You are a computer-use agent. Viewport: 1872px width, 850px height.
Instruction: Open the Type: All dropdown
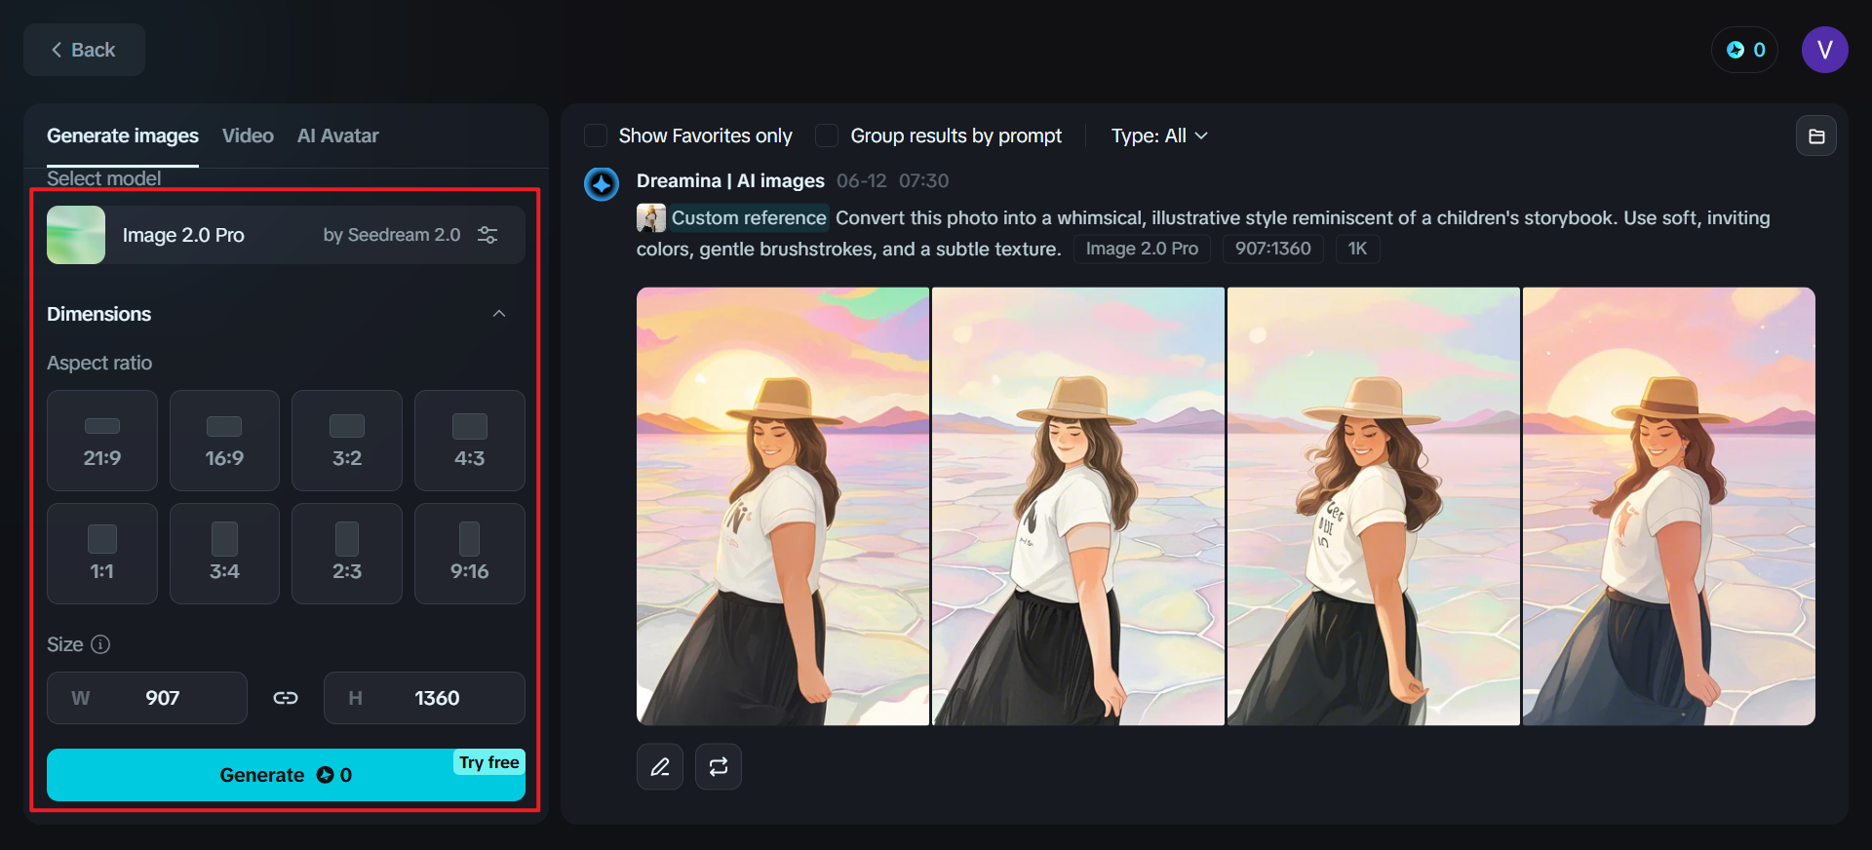point(1159,135)
